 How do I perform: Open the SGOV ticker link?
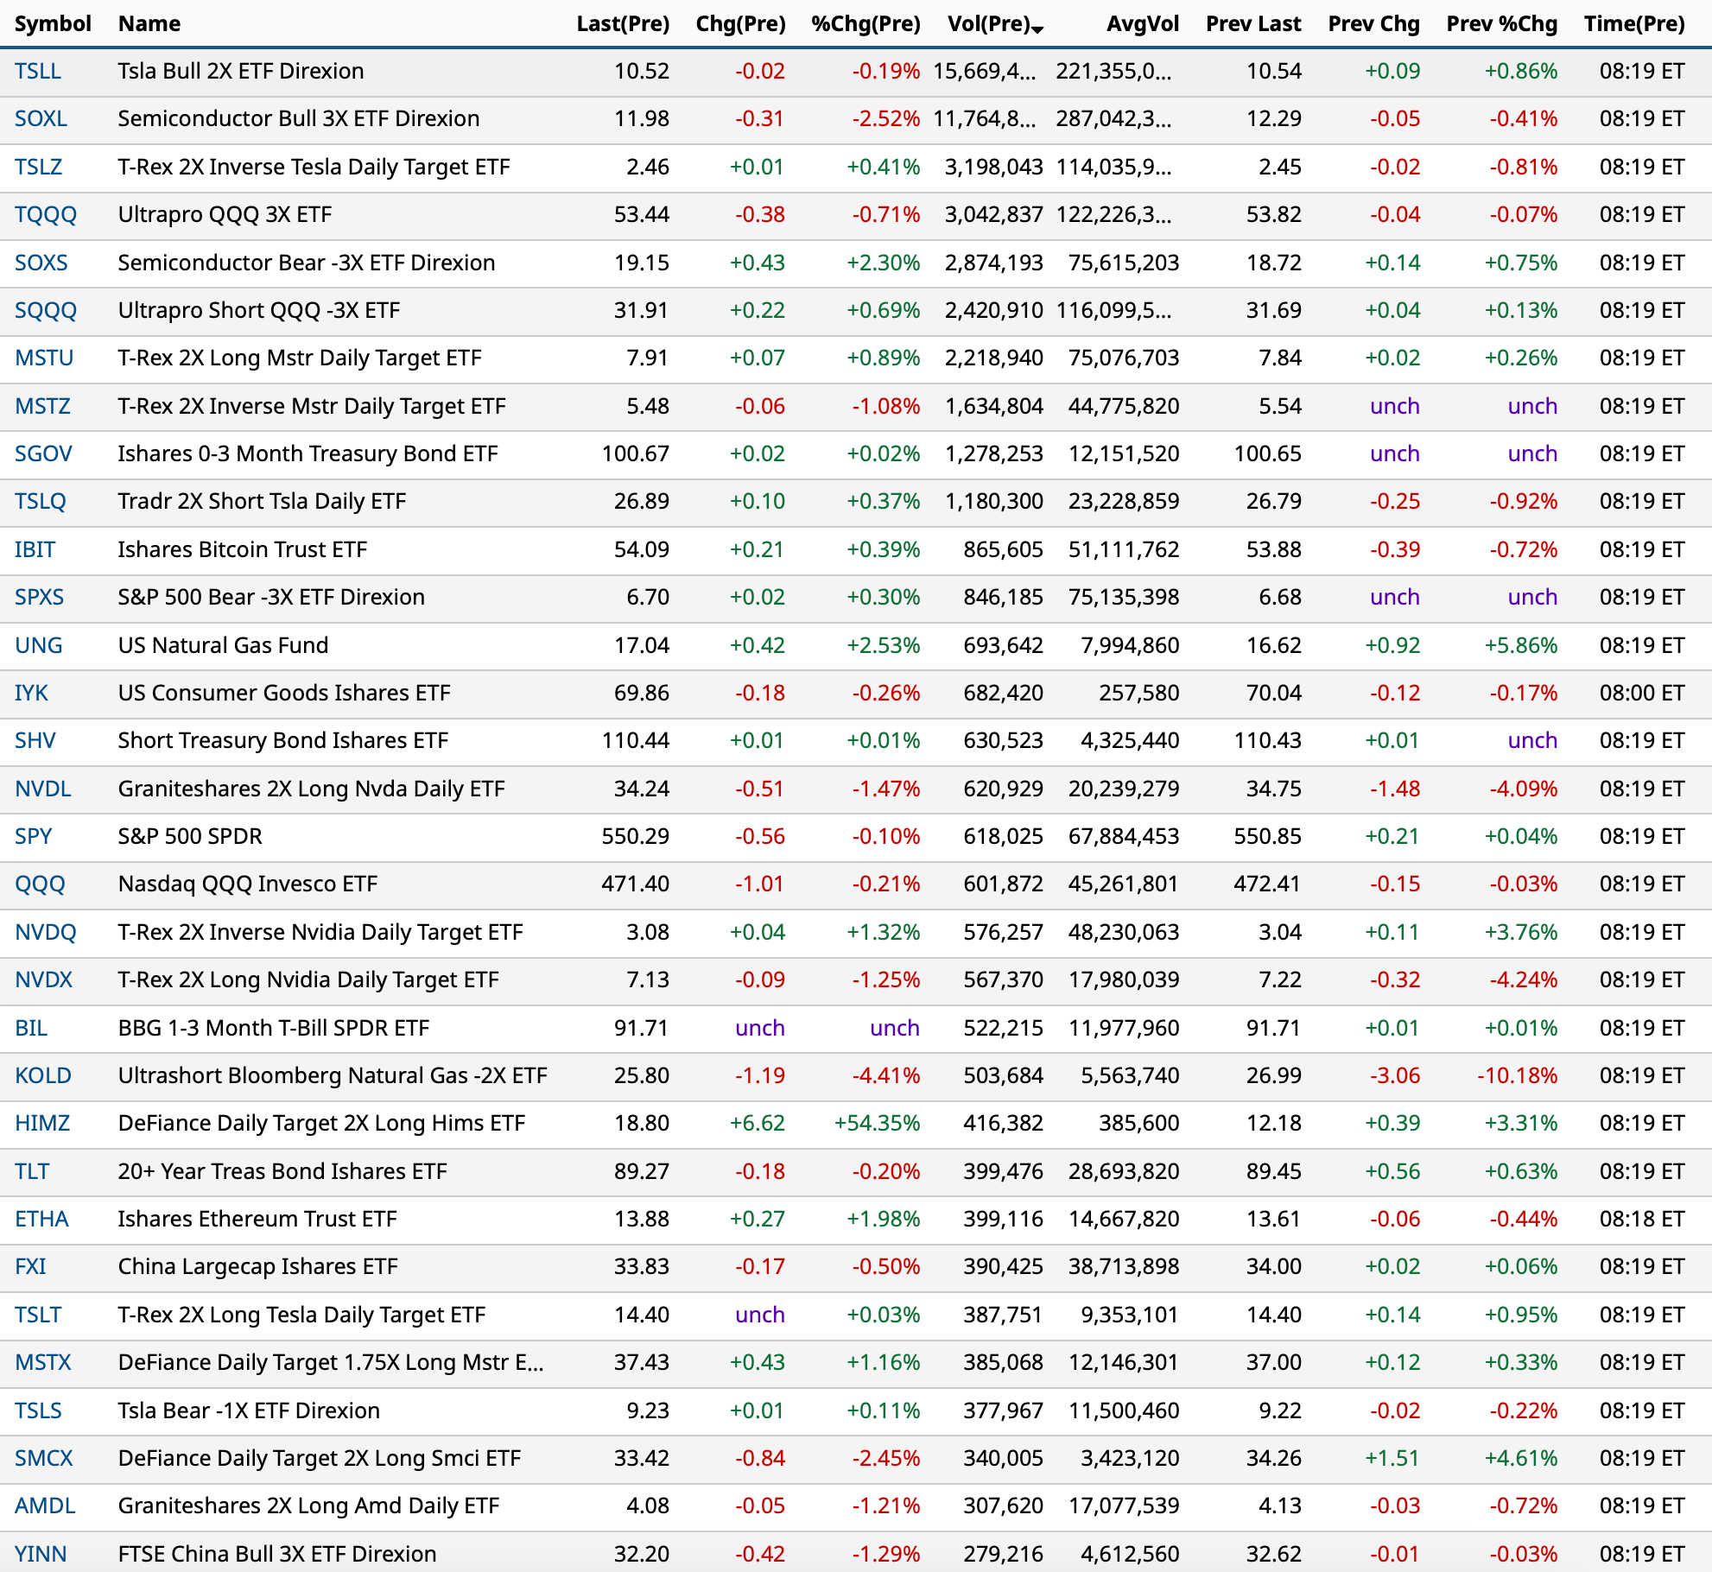click(x=43, y=454)
